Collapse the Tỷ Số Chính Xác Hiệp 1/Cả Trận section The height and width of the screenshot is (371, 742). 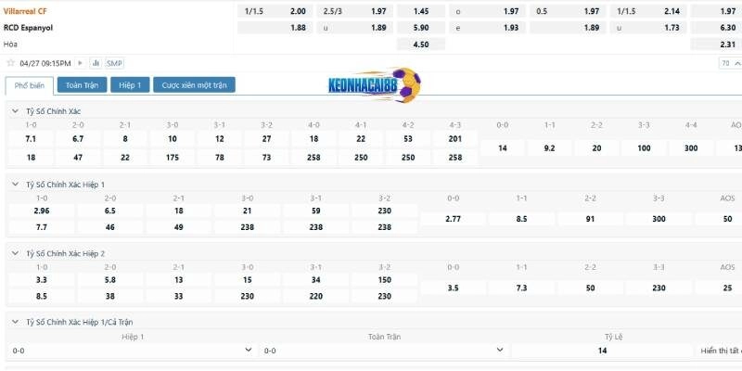[15, 322]
